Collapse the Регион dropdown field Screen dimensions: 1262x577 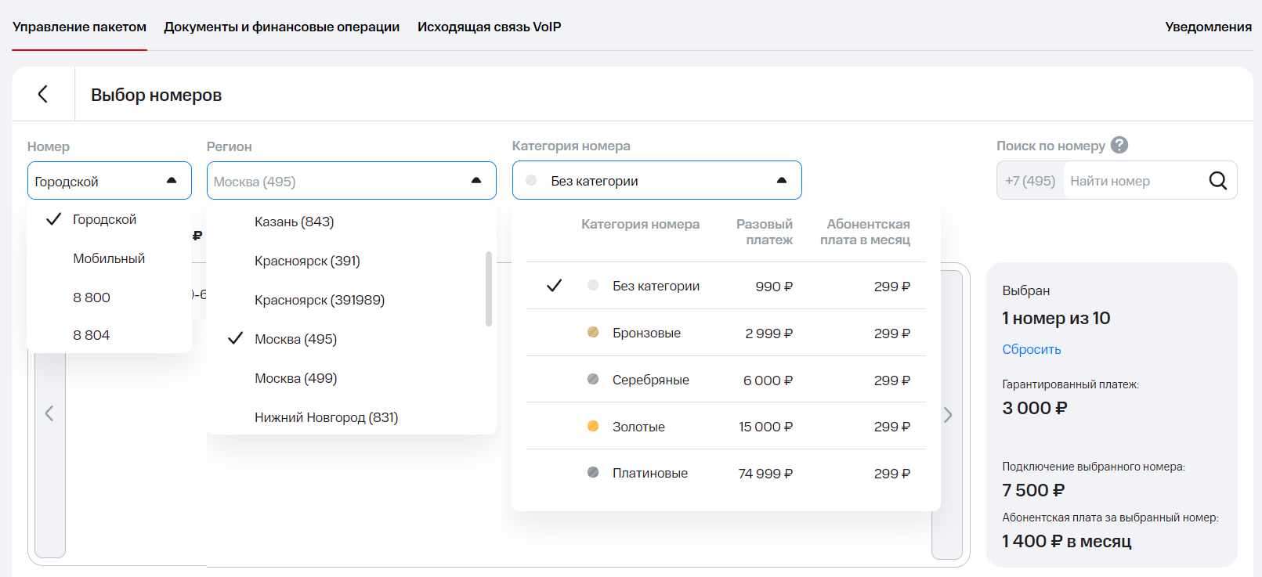(351, 181)
